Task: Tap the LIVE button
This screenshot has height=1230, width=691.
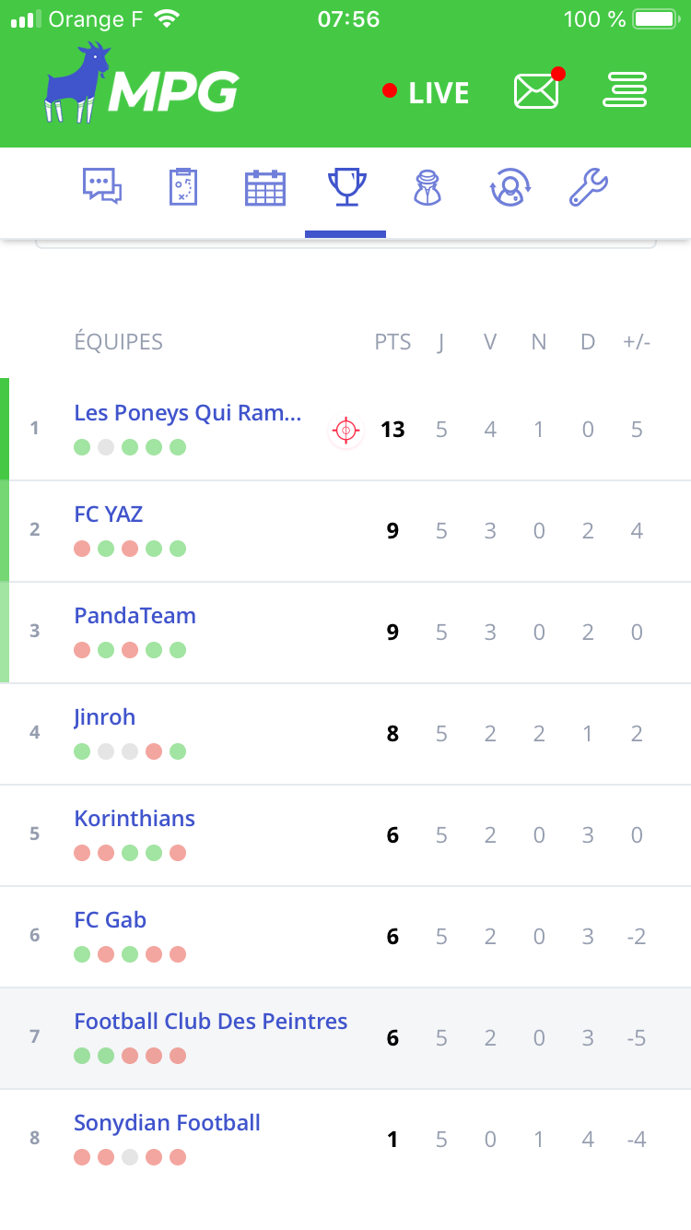Action: point(427,92)
